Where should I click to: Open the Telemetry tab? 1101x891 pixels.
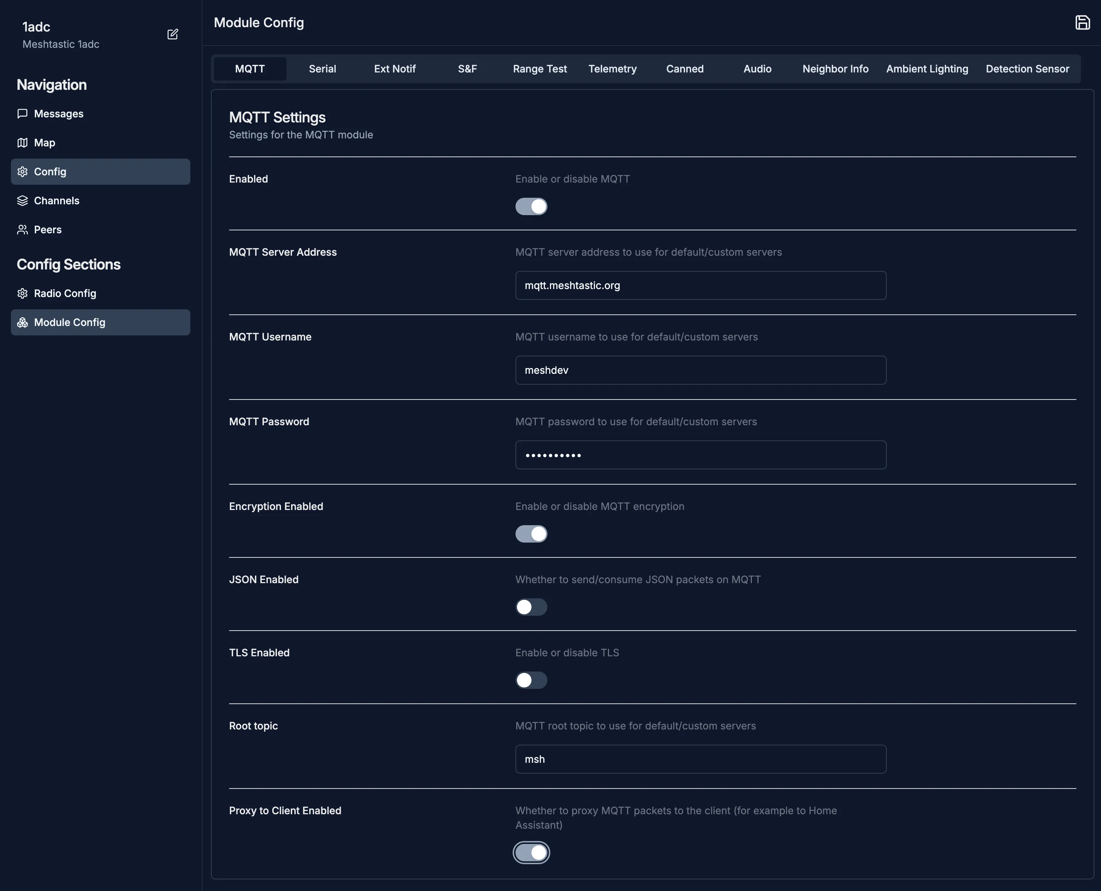tap(612, 69)
